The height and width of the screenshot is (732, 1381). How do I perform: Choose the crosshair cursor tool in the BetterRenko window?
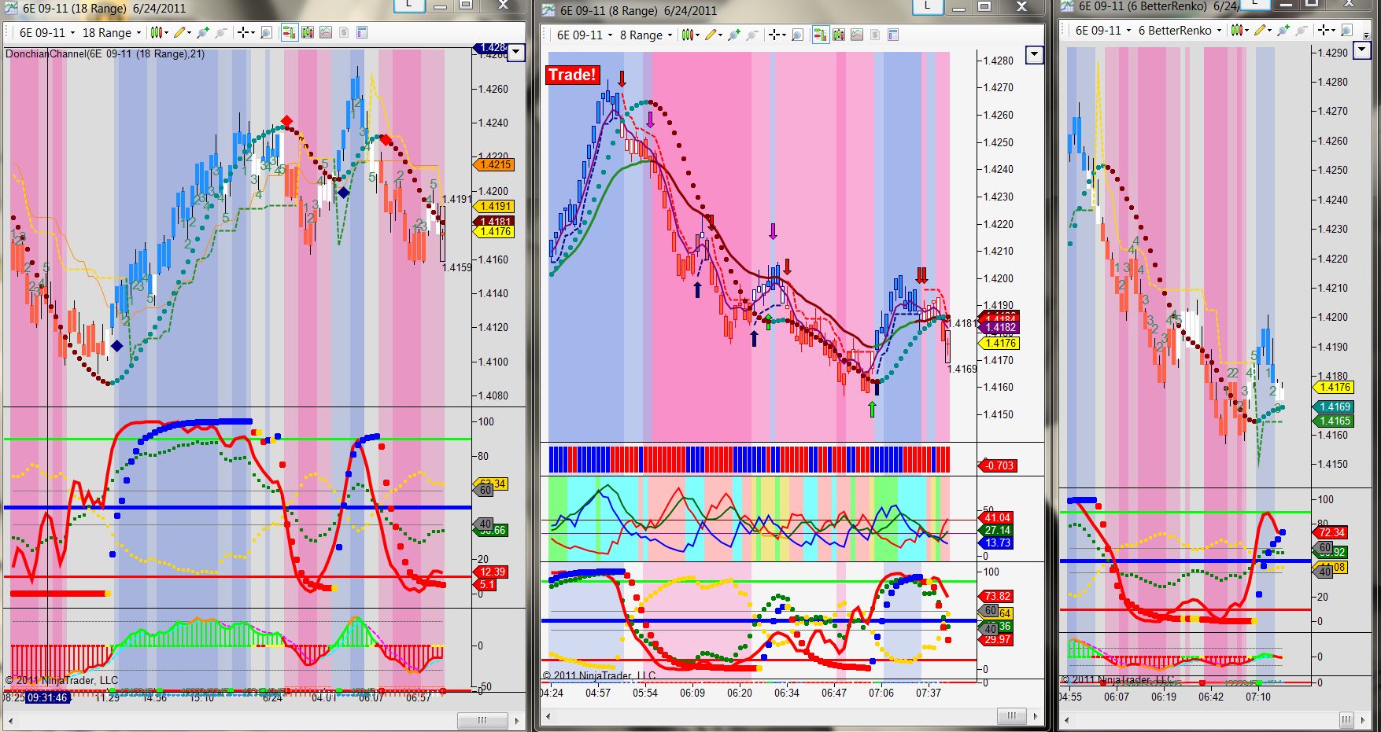tap(1326, 31)
